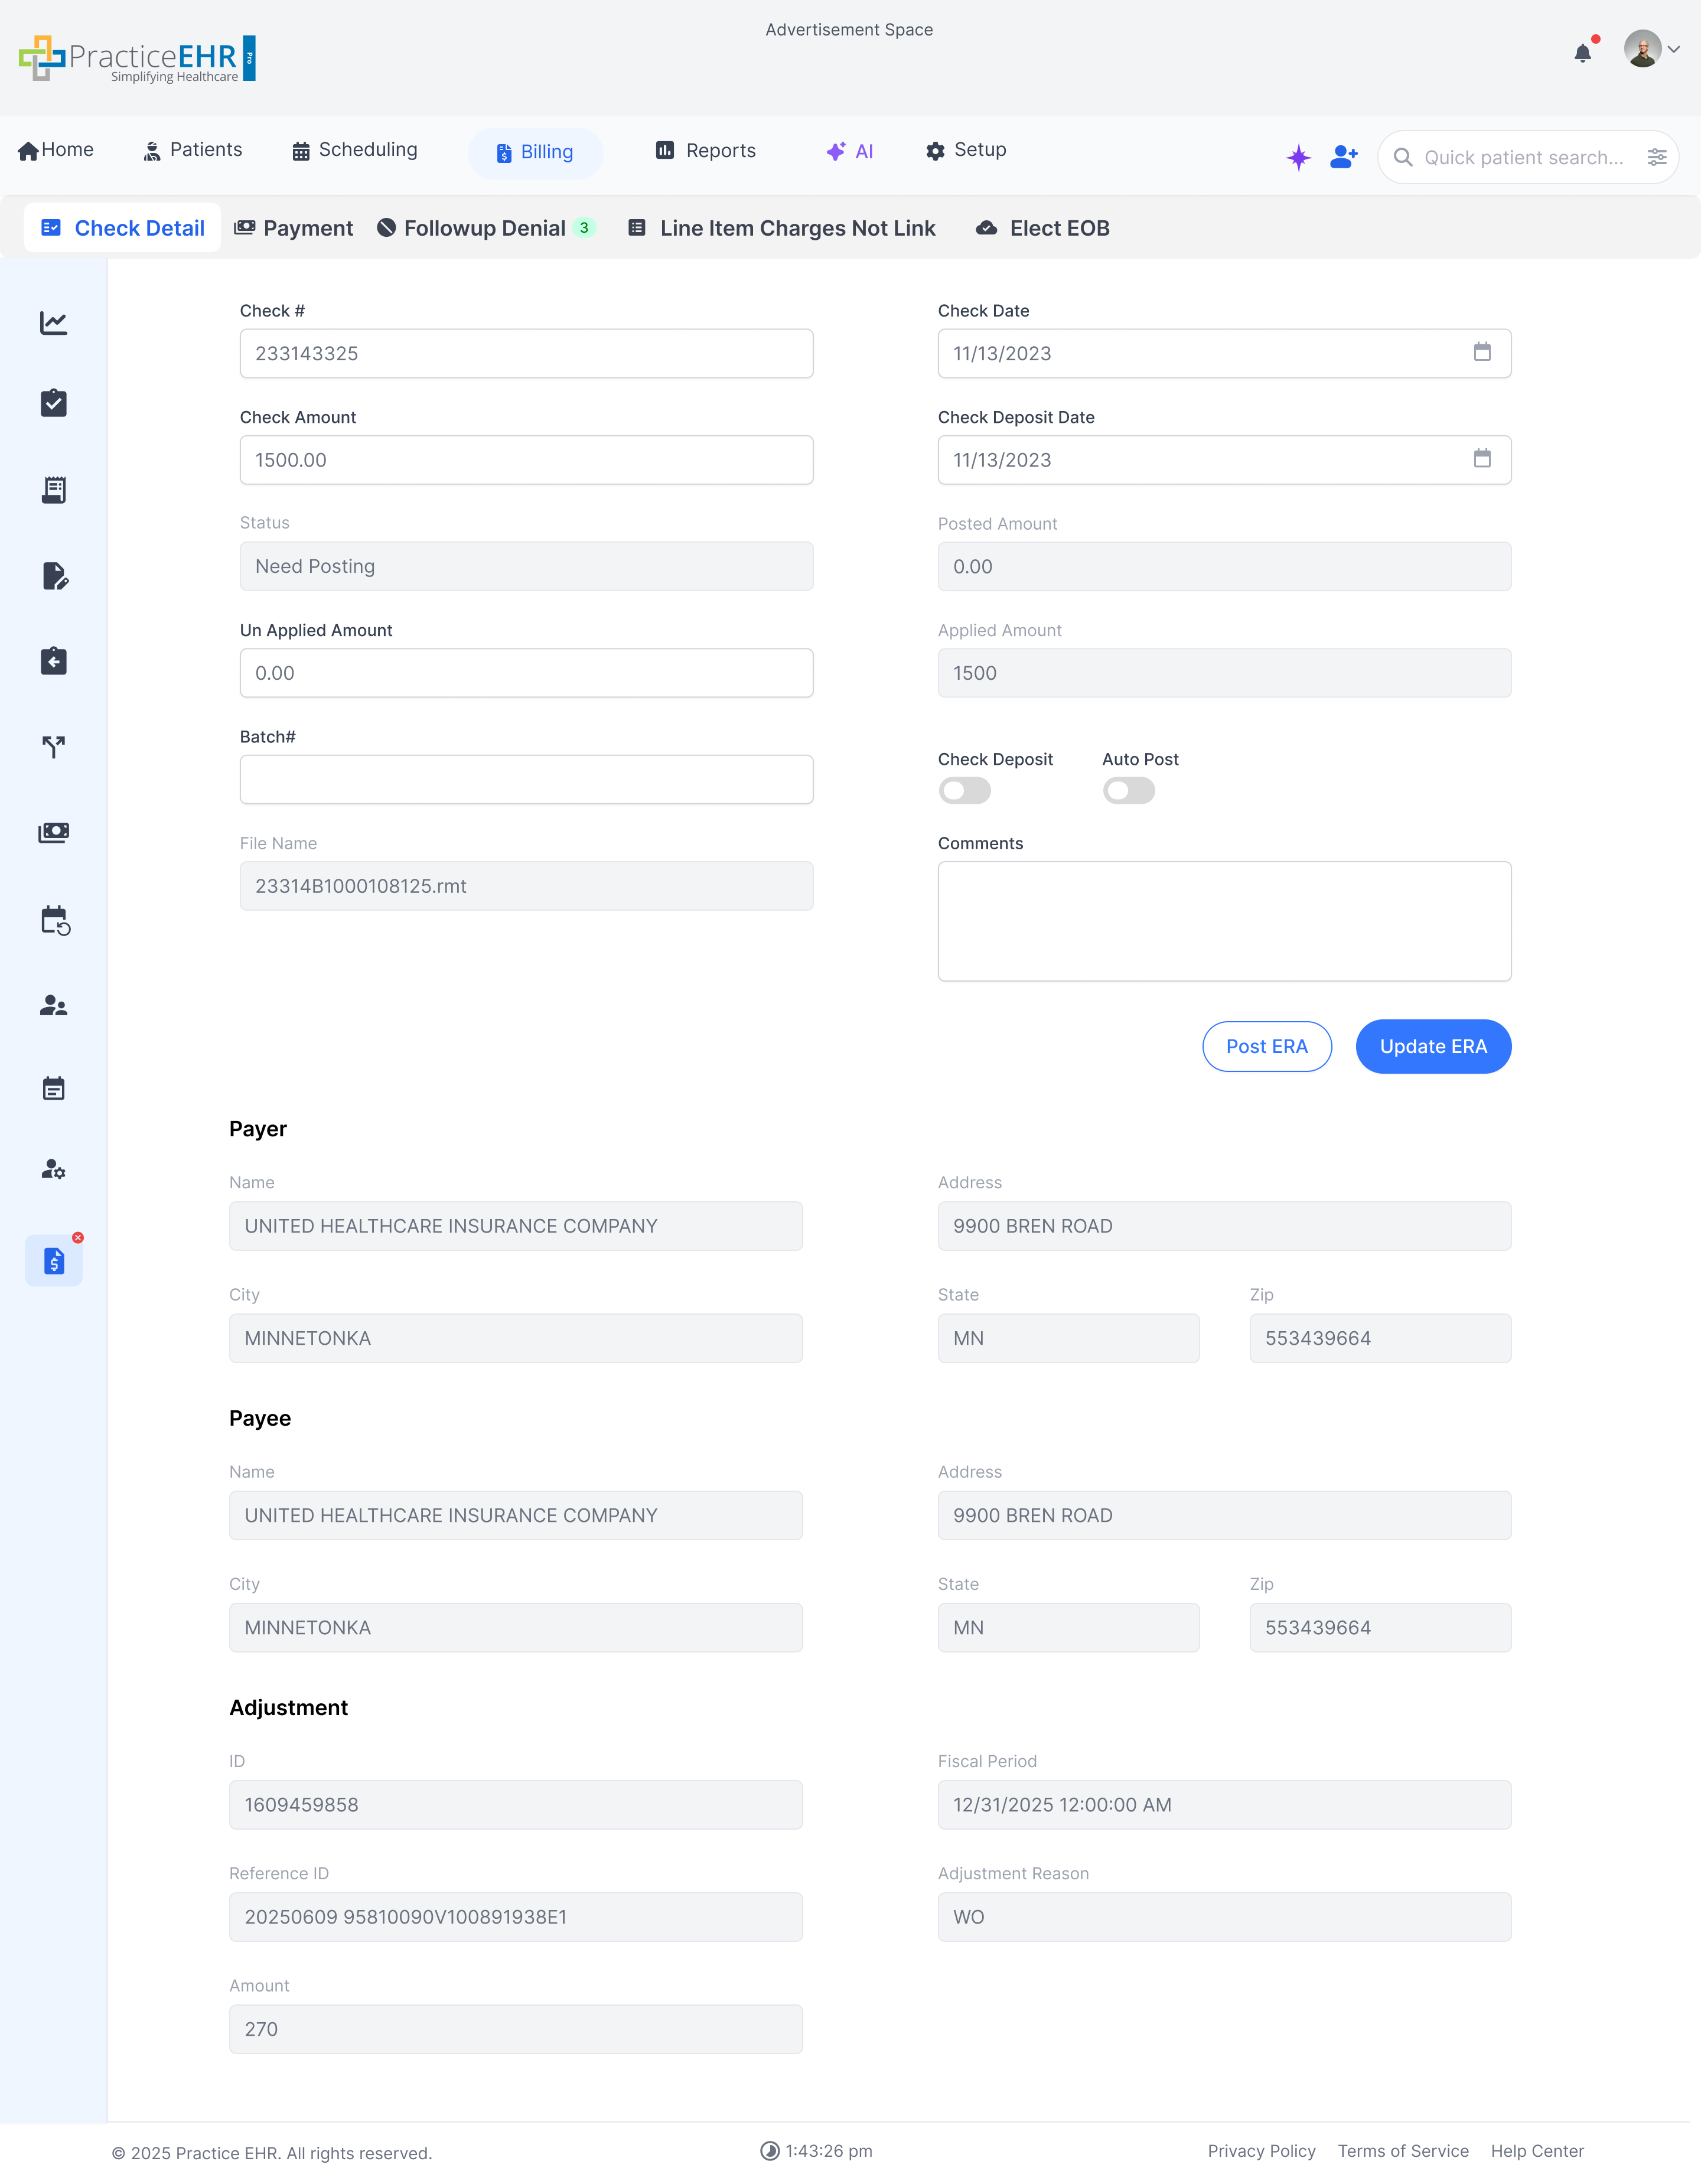
Task: Click the add patient icon near search bar
Action: (1343, 156)
